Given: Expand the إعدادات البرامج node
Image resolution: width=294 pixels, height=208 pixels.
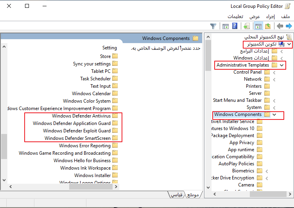Looking at the screenshot, I should 281,51.
